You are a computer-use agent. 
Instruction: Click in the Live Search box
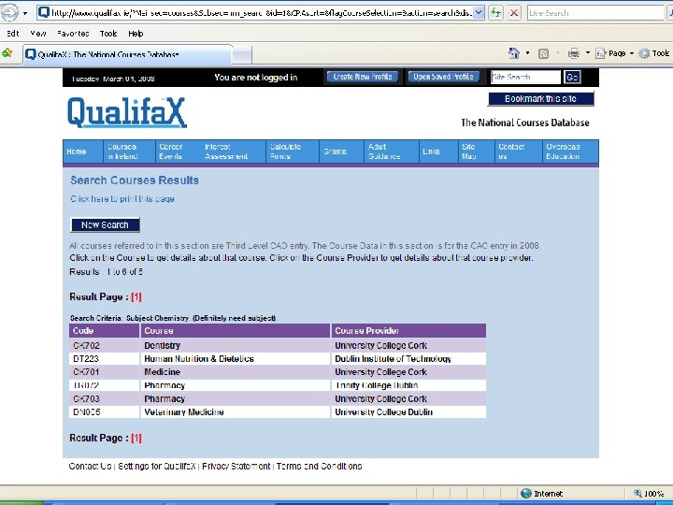pyautogui.click(x=594, y=13)
